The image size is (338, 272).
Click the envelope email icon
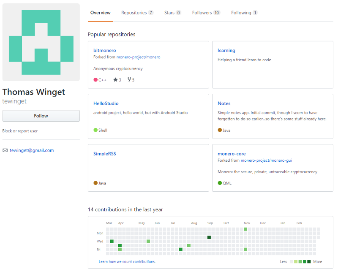[5, 150]
